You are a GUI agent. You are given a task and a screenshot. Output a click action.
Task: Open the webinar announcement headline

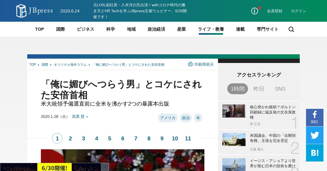140,11
